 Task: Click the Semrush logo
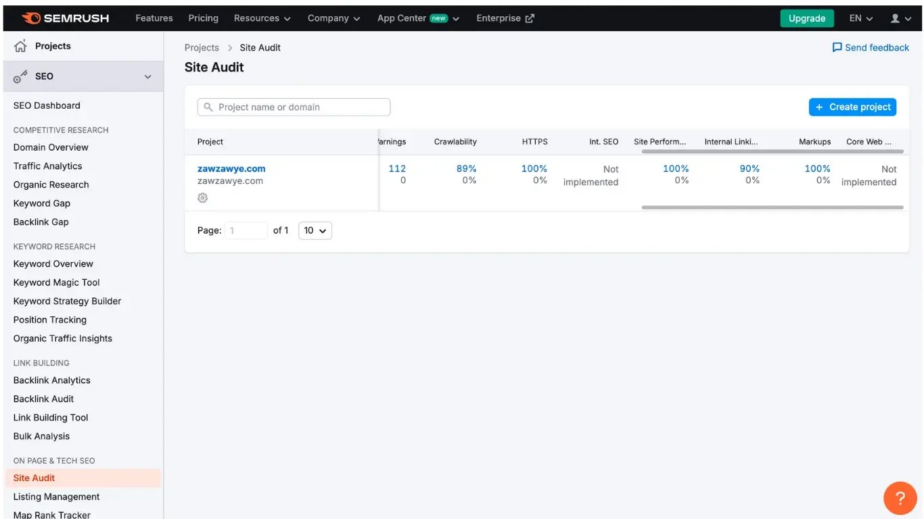pyautogui.click(x=65, y=18)
